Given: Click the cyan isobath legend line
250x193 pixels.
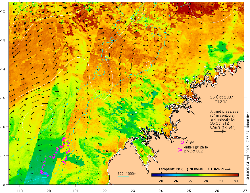Looking at the screenshot, I should (123, 177).
